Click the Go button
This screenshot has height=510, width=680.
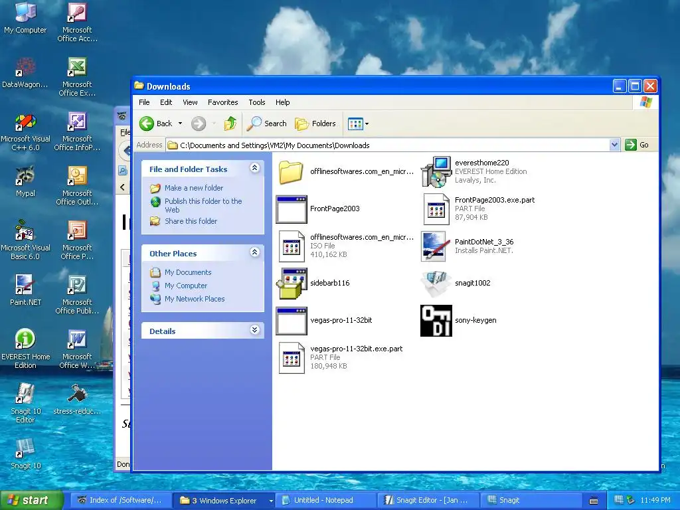click(637, 145)
